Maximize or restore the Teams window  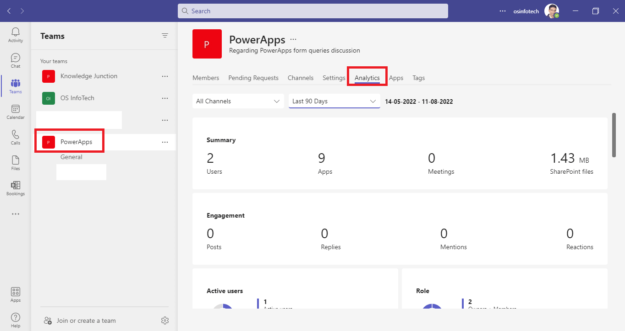(596, 11)
